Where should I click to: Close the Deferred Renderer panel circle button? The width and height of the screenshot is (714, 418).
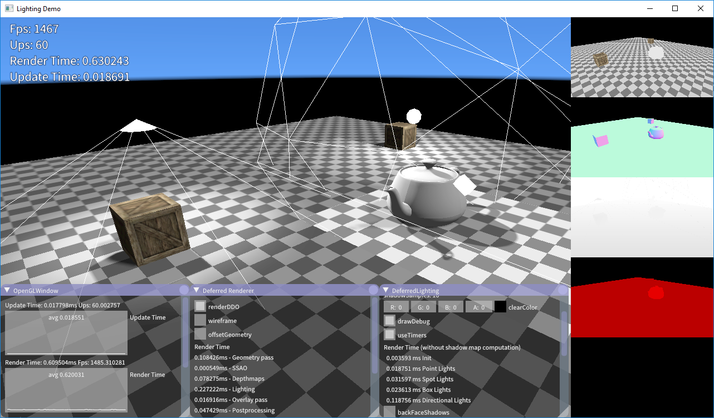coord(373,290)
